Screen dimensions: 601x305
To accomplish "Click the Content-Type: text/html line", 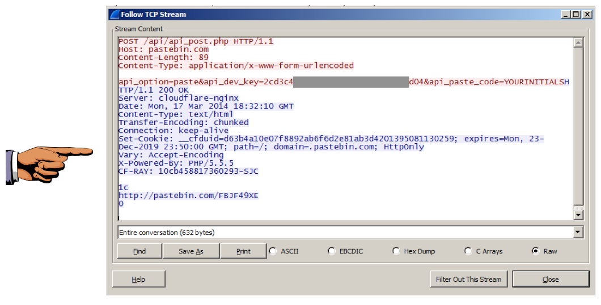I will (x=176, y=114).
